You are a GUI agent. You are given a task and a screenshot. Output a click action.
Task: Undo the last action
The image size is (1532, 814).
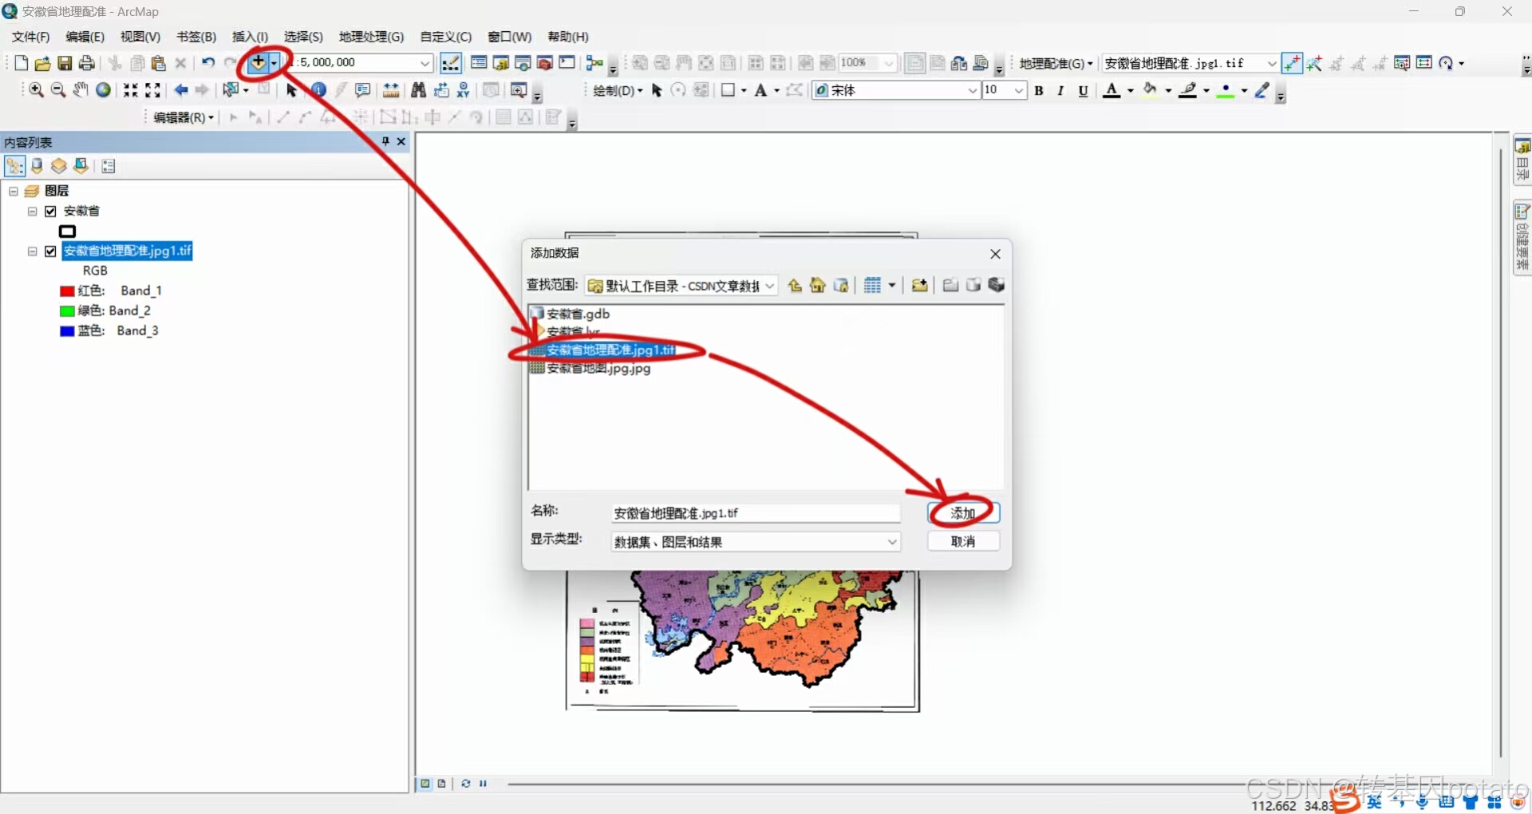point(208,62)
